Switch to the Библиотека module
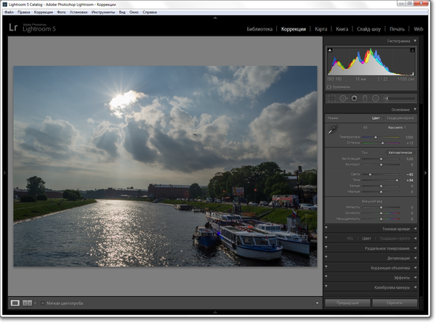 pyautogui.click(x=259, y=29)
